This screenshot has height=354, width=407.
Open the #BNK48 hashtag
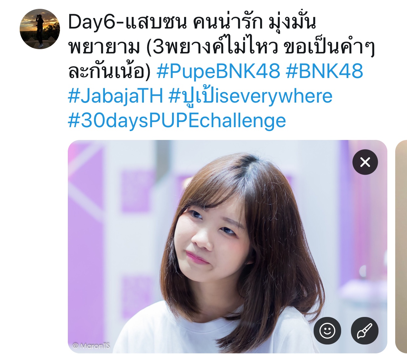pos(324,71)
